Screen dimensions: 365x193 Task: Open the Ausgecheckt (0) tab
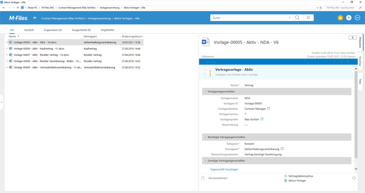[x=81, y=30]
